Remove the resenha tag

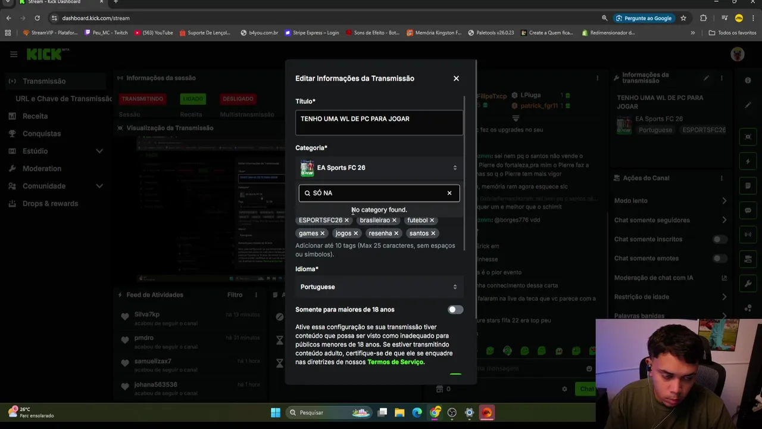pos(396,234)
